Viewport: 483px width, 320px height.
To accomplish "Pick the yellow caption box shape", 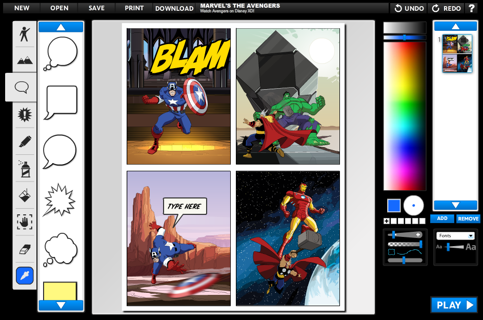I will coord(60,291).
